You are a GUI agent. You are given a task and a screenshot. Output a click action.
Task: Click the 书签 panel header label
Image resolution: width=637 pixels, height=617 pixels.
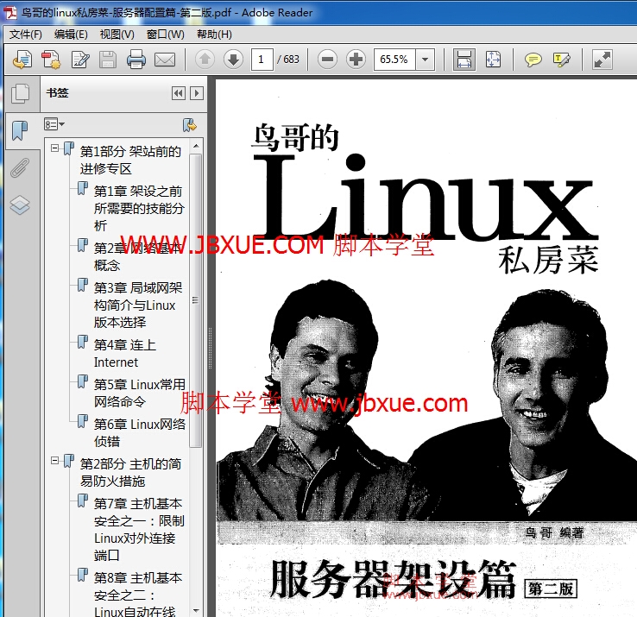coord(57,93)
